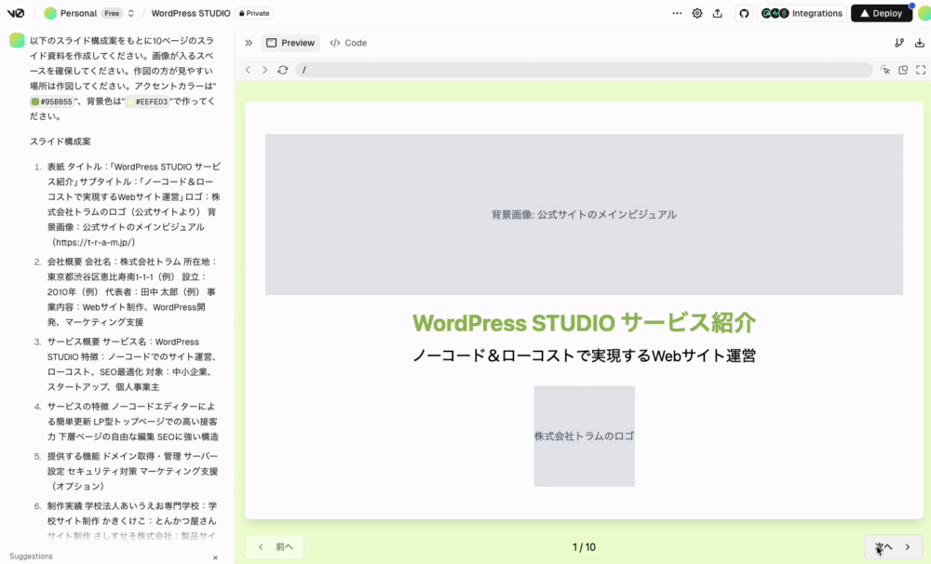
Task: Click the background image placeholder
Action: click(x=584, y=214)
